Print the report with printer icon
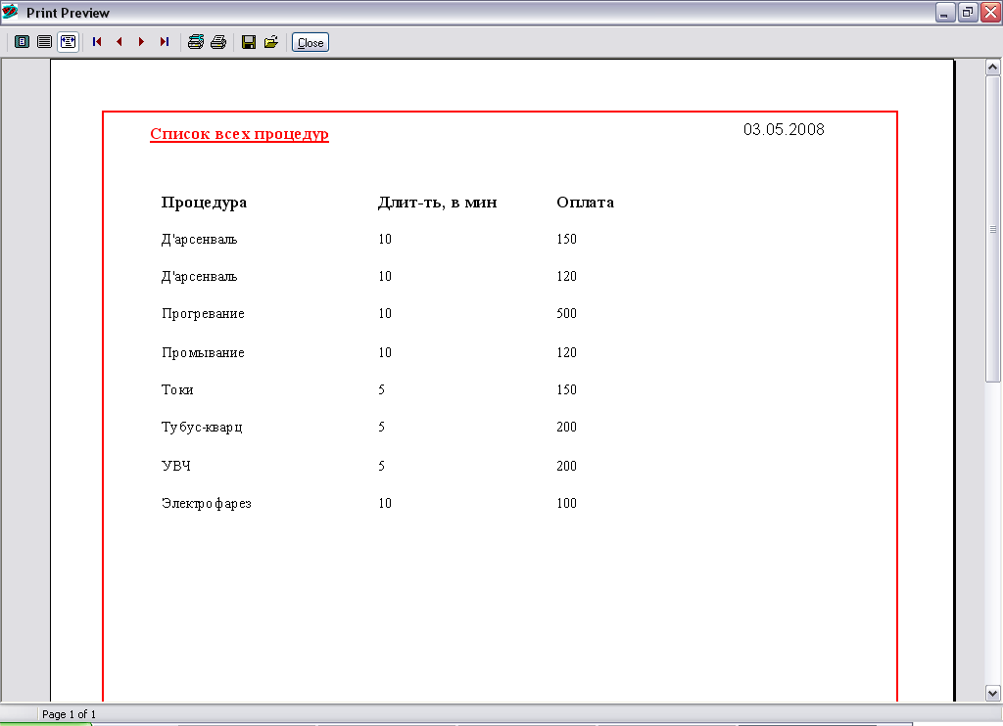Viewport: 1003px width, 726px height. pyautogui.click(x=218, y=42)
